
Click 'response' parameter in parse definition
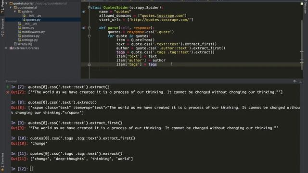[142, 28]
